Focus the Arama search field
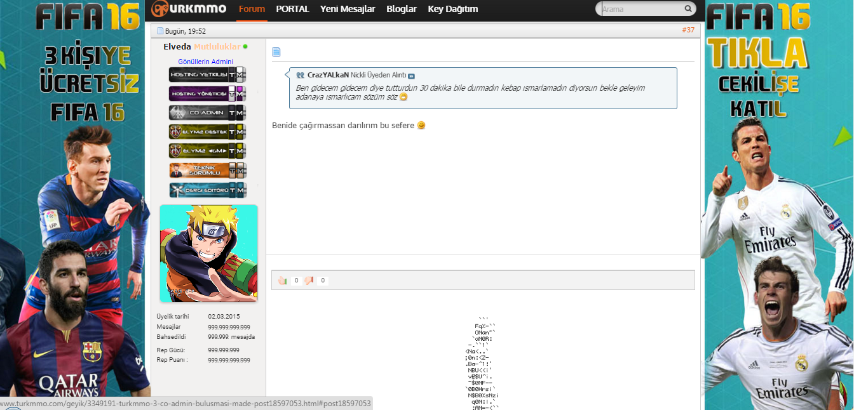This screenshot has width=854, height=410. 640,9
